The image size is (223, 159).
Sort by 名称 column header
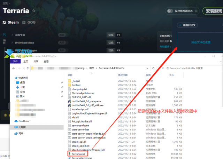point(70,75)
